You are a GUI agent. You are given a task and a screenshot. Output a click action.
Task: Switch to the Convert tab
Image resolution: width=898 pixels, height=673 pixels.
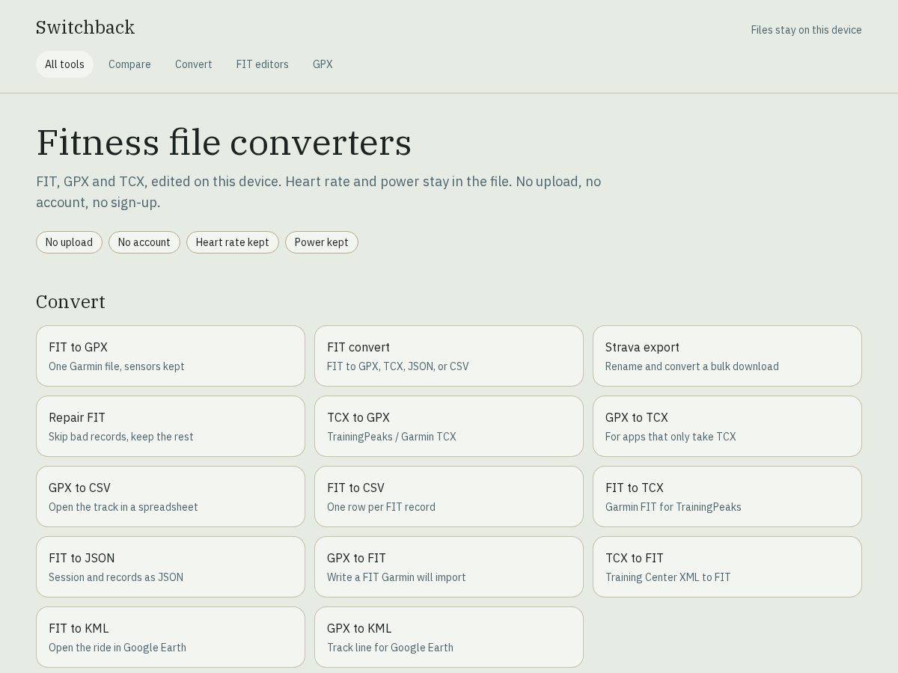point(194,64)
